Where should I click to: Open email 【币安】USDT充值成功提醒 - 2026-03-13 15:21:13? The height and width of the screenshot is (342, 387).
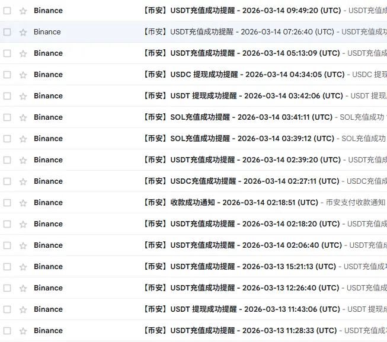239,267
